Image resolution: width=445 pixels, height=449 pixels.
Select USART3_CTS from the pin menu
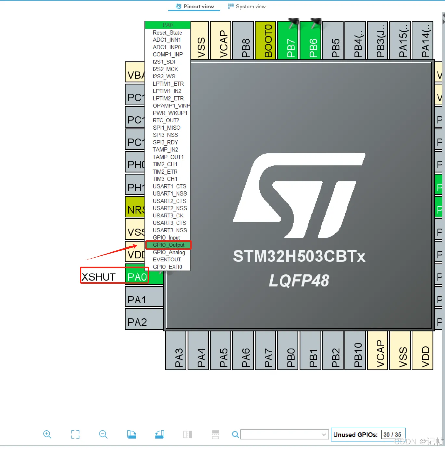tap(167, 223)
